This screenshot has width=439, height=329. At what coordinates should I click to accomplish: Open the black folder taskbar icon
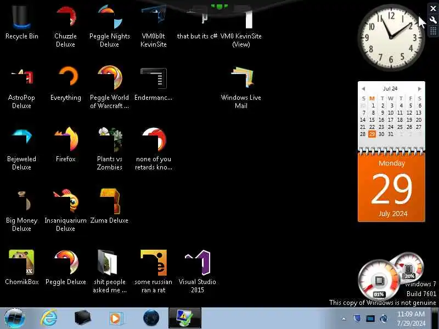pos(83,318)
